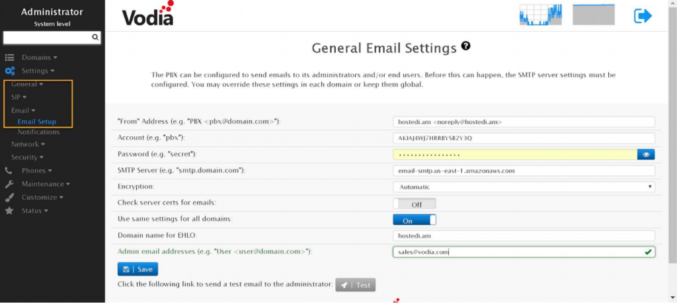Click the Phones handset icon
The height and width of the screenshot is (308, 677).
tap(9, 171)
